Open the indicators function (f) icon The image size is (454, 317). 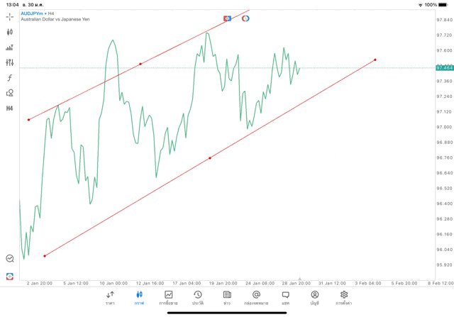[10, 78]
